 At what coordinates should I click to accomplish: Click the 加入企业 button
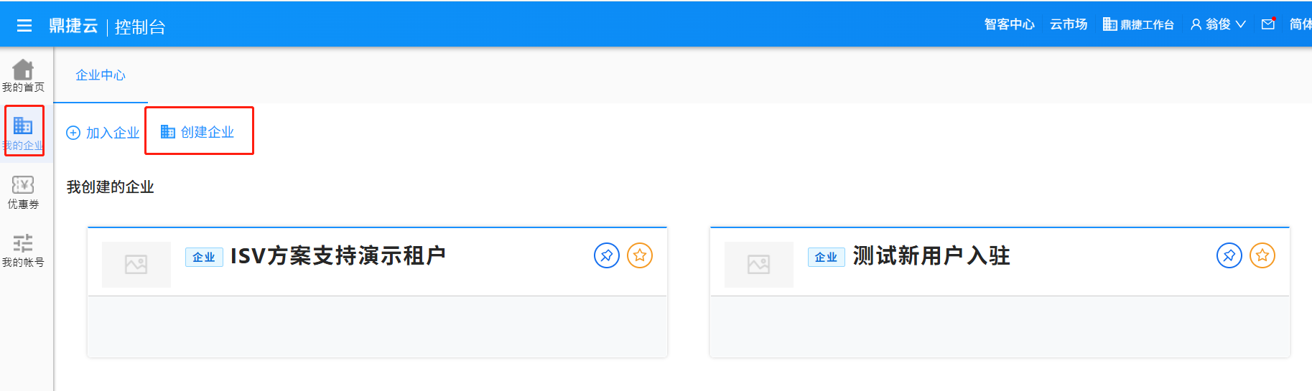103,133
